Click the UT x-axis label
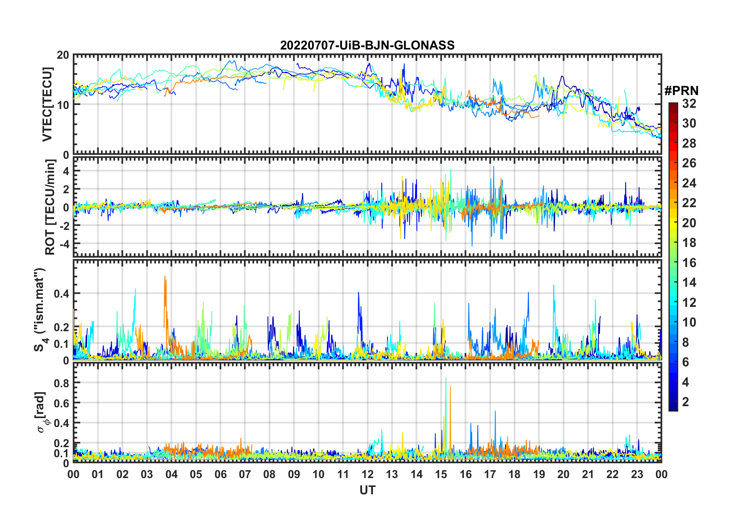Image resolution: width=735 pixels, height=514 pixels. (x=367, y=490)
